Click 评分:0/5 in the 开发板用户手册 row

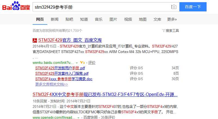[136, 68]
